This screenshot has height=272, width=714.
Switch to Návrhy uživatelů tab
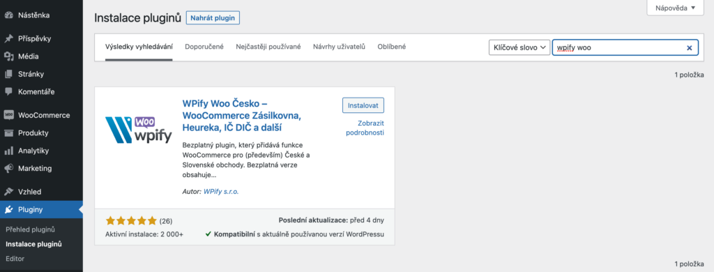coord(340,47)
